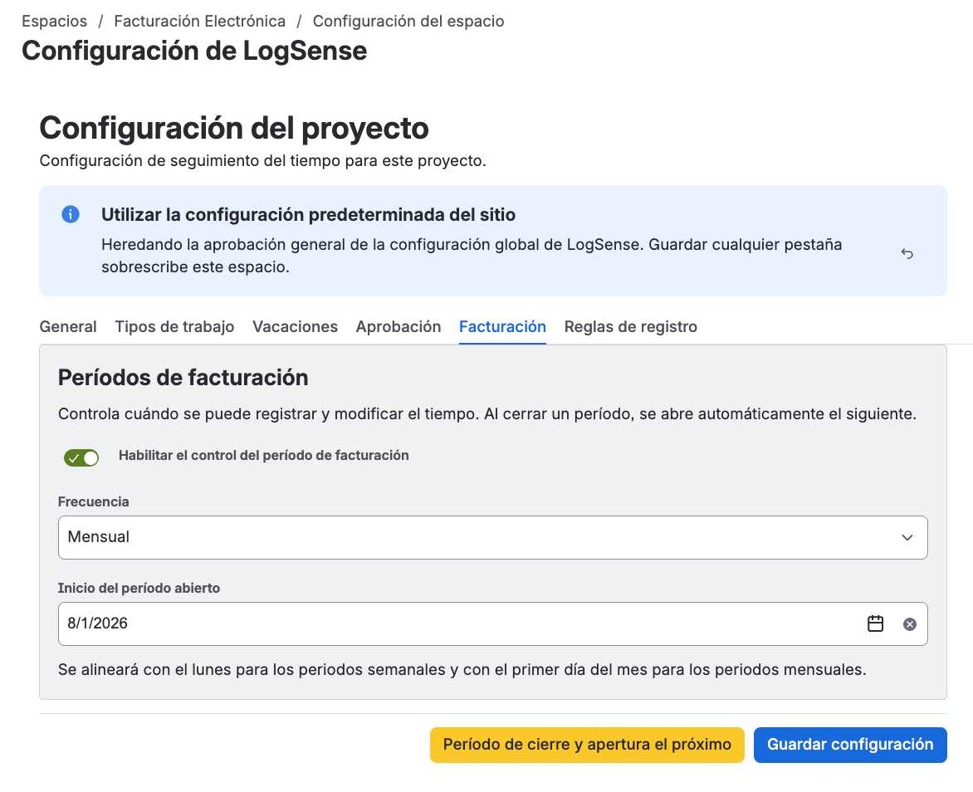Select the Facturación tab
The image size is (973, 792).
[x=502, y=327]
